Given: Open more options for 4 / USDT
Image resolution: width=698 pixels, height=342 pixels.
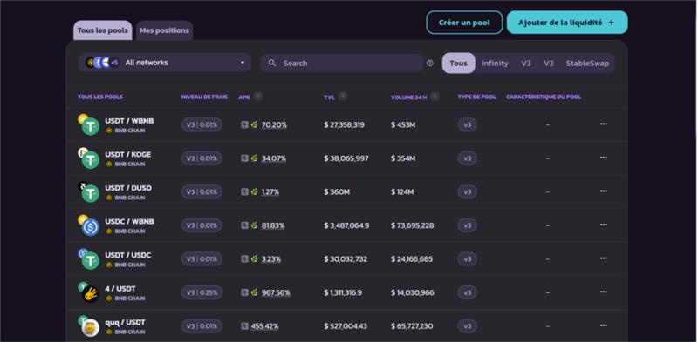Looking at the screenshot, I should click(604, 292).
